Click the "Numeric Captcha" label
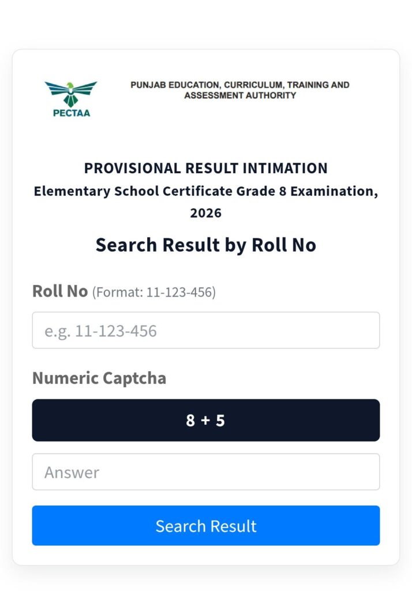This screenshot has height=591, width=412. [99, 379]
